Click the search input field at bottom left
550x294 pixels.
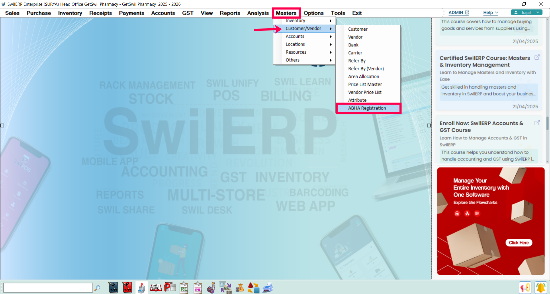[48, 288]
